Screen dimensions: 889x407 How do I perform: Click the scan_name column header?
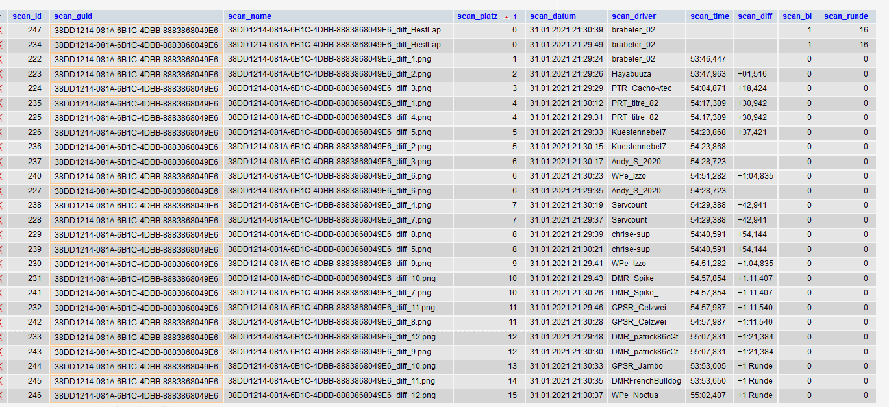click(249, 16)
